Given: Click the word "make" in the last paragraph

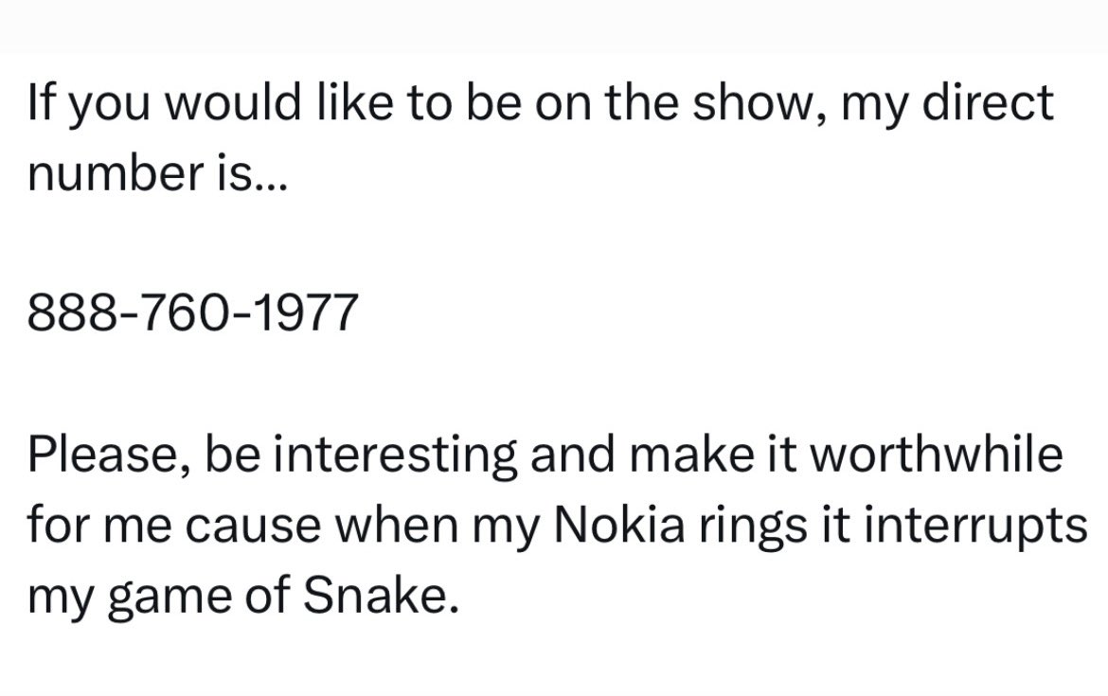Looking at the screenshot, I should pyautogui.click(x=690, y=455).
